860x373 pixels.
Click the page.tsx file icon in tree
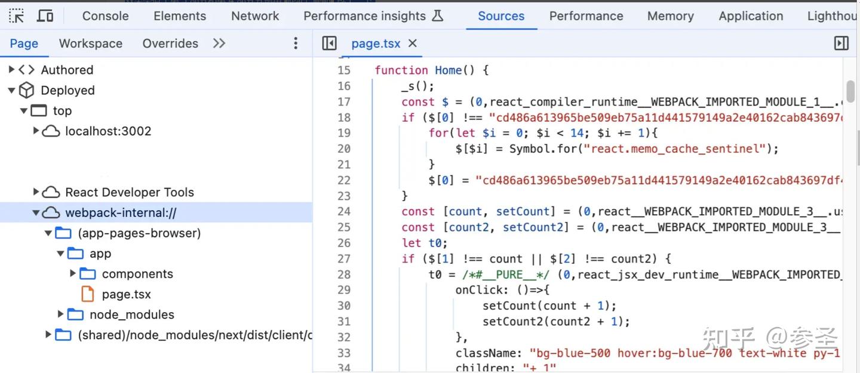(87, 294)
